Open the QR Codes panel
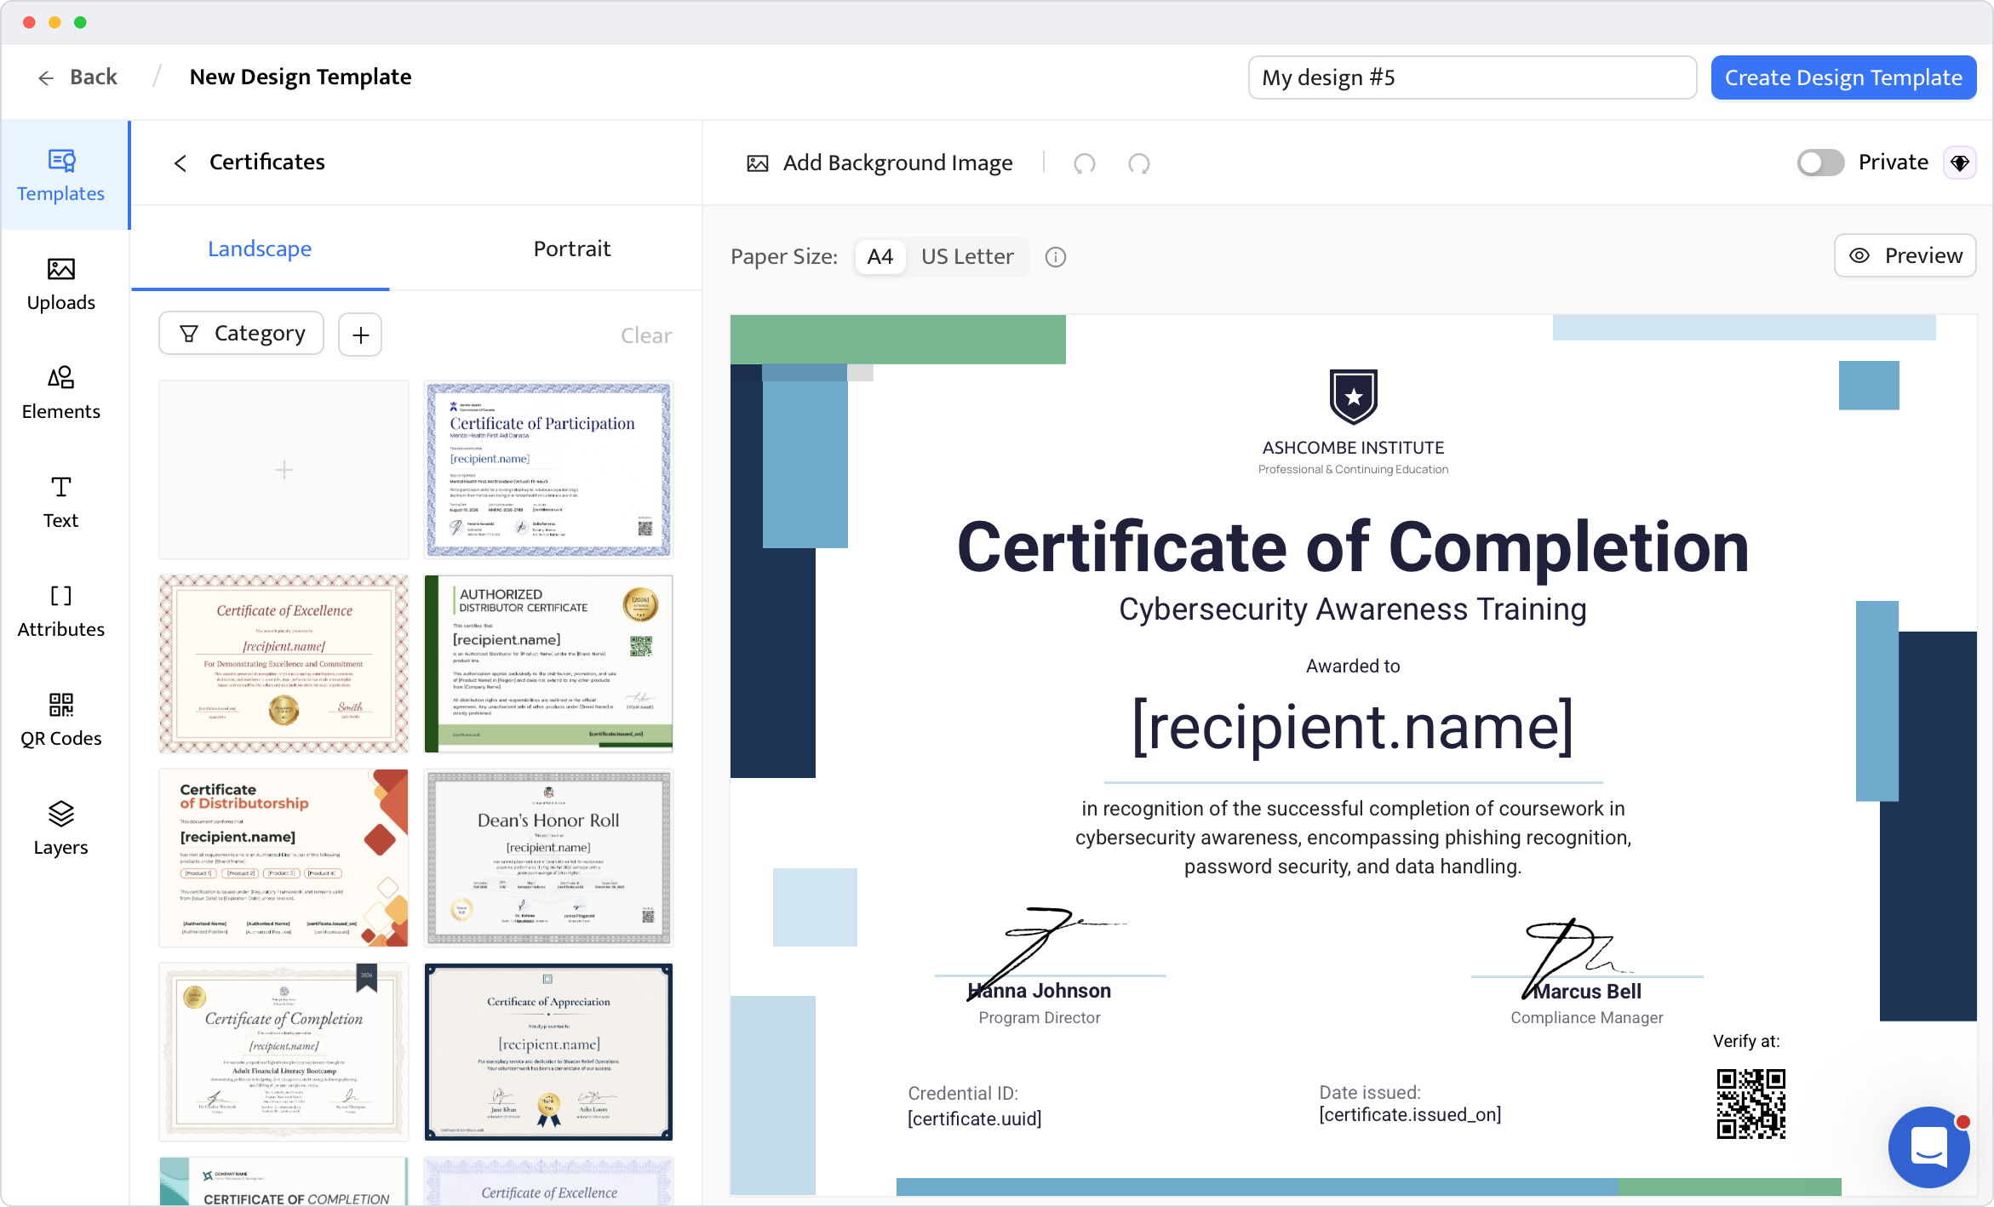The width and height of the screenshot is (1994, 1207). coord(61,720)
